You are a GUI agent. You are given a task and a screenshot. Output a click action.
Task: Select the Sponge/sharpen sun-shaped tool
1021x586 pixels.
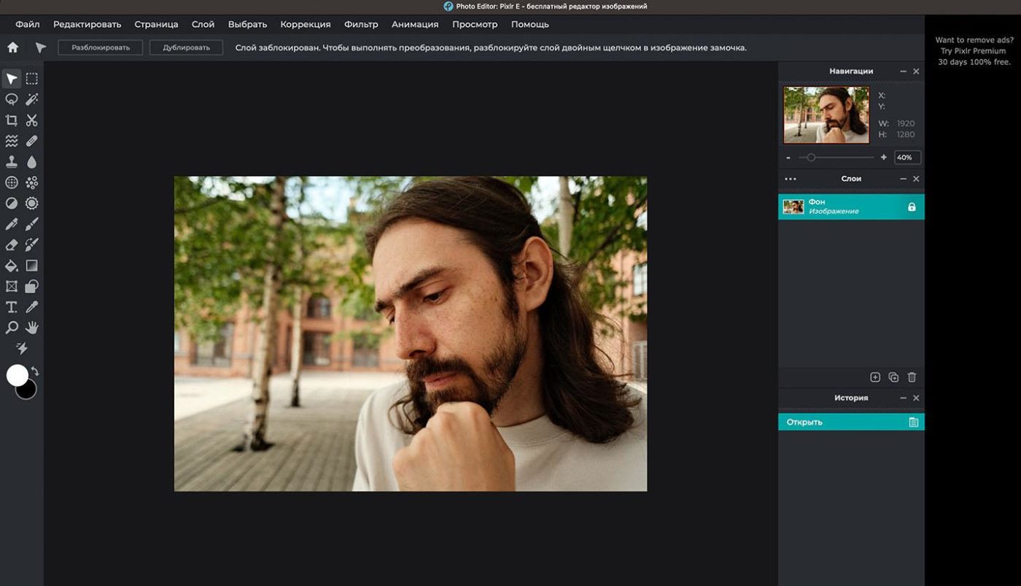coord(32,204)
